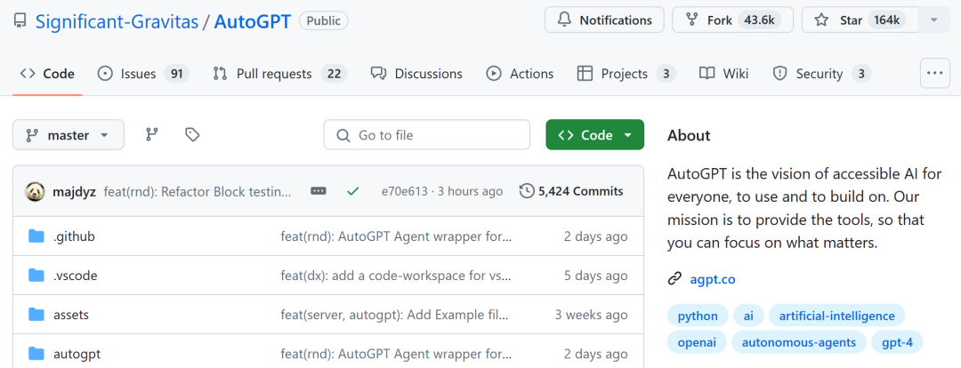Image resolution: width=961 pixels, height=368 pixels.
Task: Click majdyz panda avatar
Action: (35, 191)
